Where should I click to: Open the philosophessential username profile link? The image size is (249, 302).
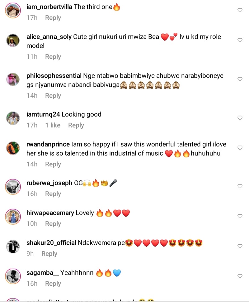(54, 76)
